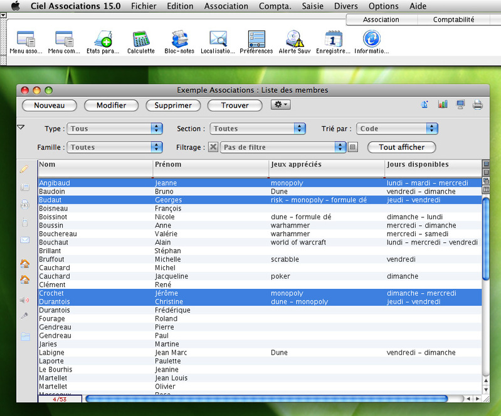Viewport: 501px width, 416px height.
Task: Open the Edition menu
Action: [x=180, y=6]
